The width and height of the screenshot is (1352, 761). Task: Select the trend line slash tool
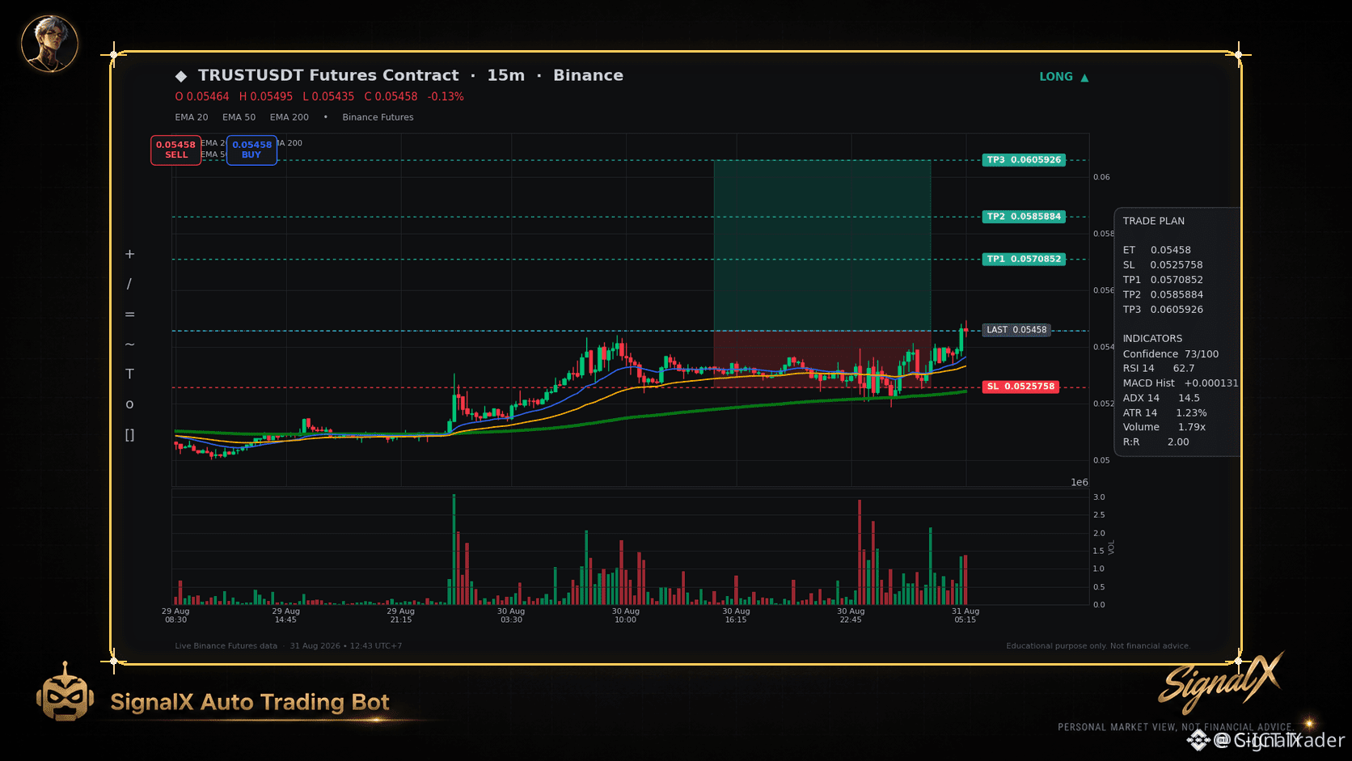point(129,284)
